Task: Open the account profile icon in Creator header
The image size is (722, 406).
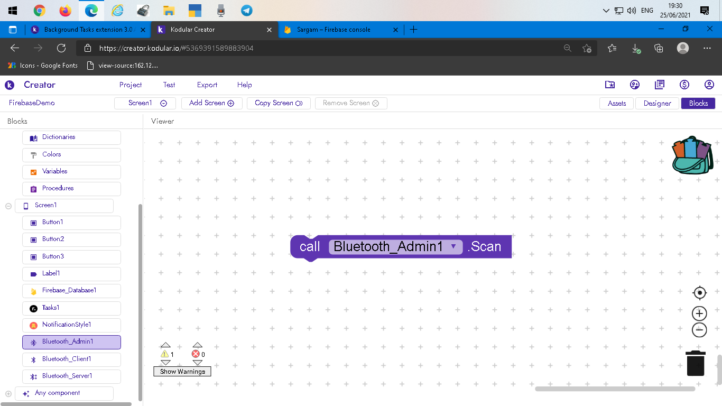Action: point(709,85)
